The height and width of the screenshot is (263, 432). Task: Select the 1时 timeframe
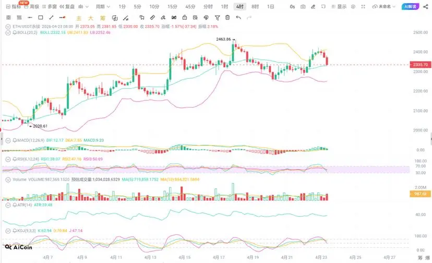pyautogui.click(x=224, y=6)
